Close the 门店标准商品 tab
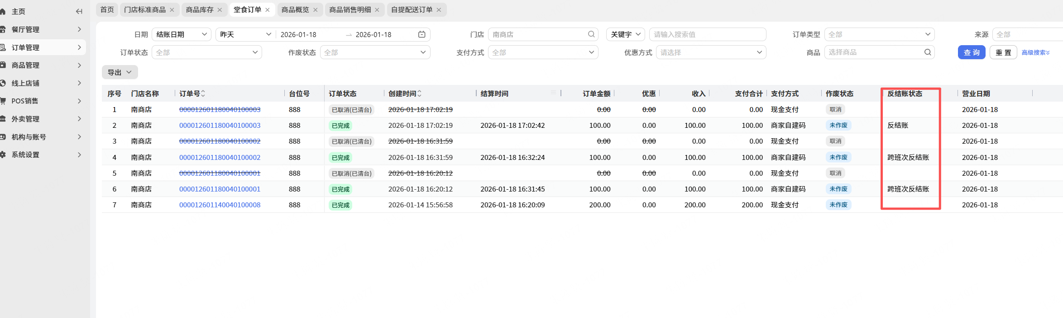Image resolution: width=1063 pixels, height=318 pixels. [172, 9]
